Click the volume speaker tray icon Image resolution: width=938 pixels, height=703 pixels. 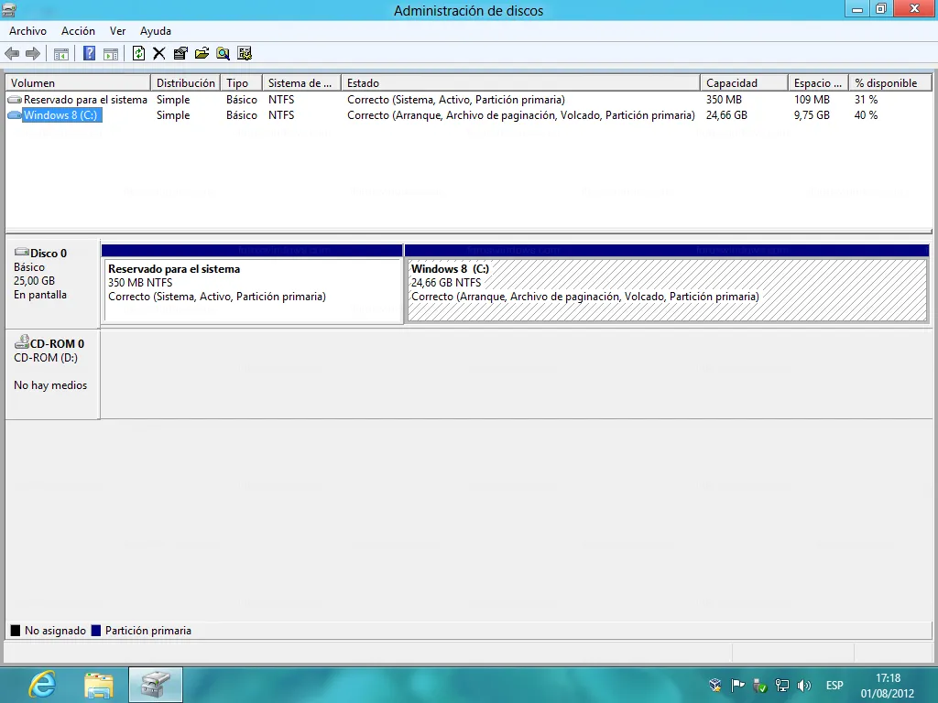[804, 685]
